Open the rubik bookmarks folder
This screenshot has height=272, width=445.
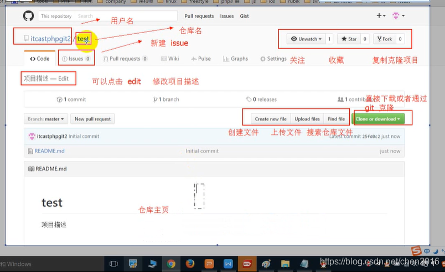pos(290,2)
